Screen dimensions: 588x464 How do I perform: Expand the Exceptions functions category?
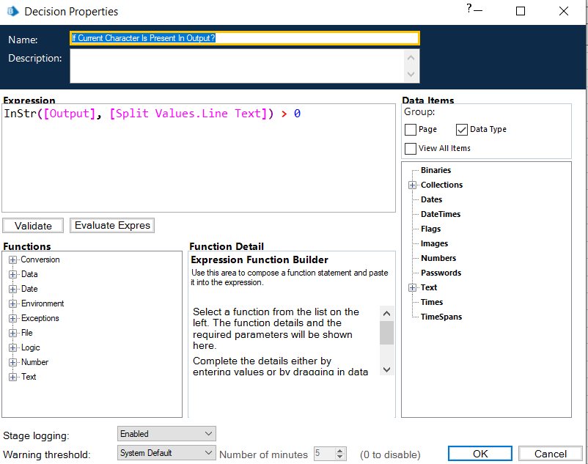coord(13,318)
